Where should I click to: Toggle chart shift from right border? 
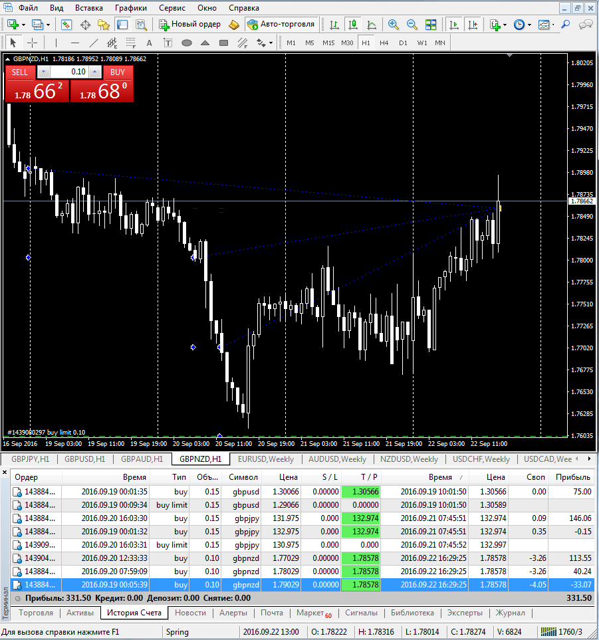pyautogui.click(x=473, y=25)
